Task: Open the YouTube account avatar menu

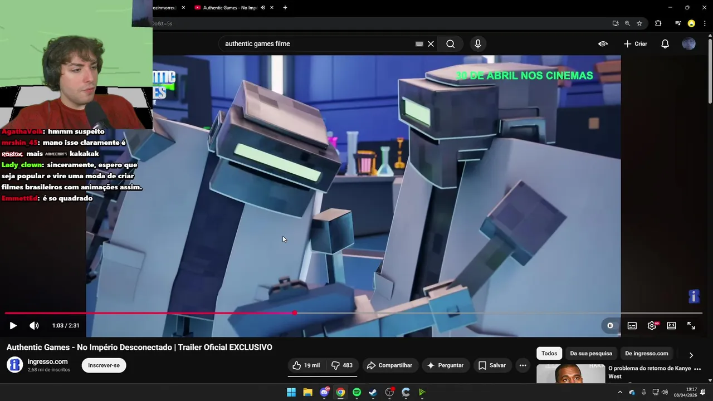Action: pyautogui.click(x=688, y=44)
